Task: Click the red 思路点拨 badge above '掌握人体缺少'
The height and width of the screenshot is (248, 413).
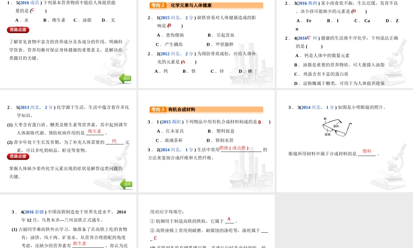Action: tap(18, 157)
